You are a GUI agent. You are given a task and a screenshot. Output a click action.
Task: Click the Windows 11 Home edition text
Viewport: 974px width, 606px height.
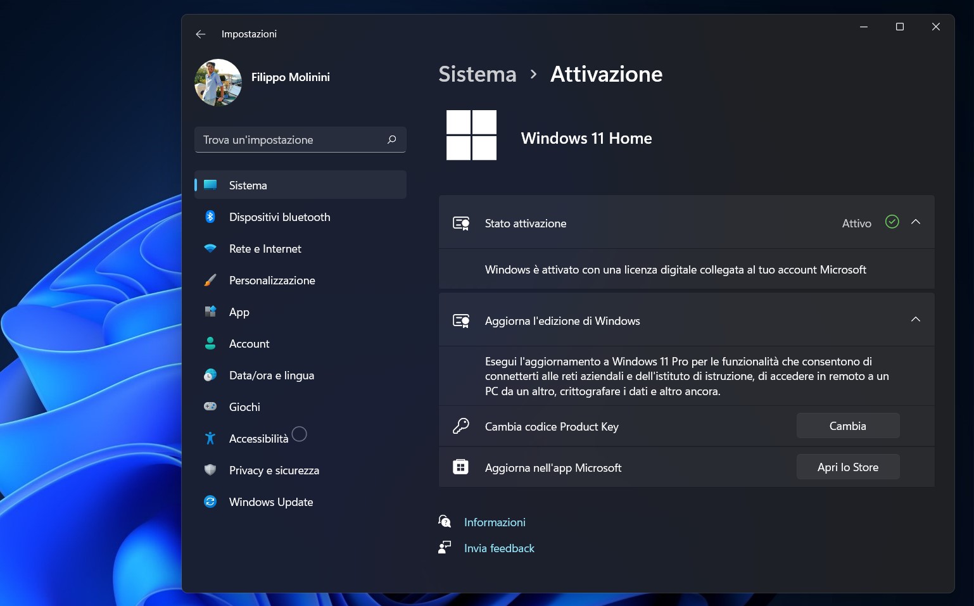pyautogui.click(x=586, y=138)
